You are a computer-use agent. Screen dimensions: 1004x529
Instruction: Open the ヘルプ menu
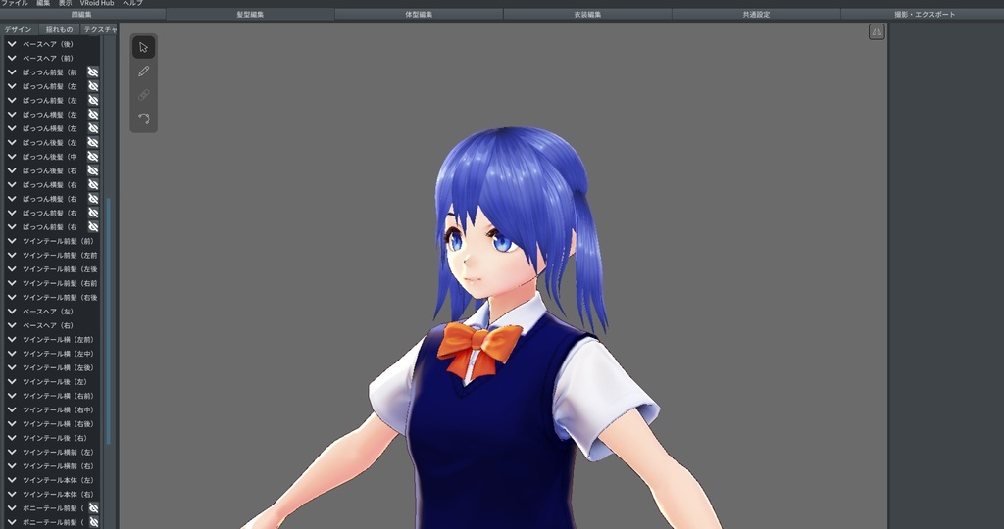132,3
